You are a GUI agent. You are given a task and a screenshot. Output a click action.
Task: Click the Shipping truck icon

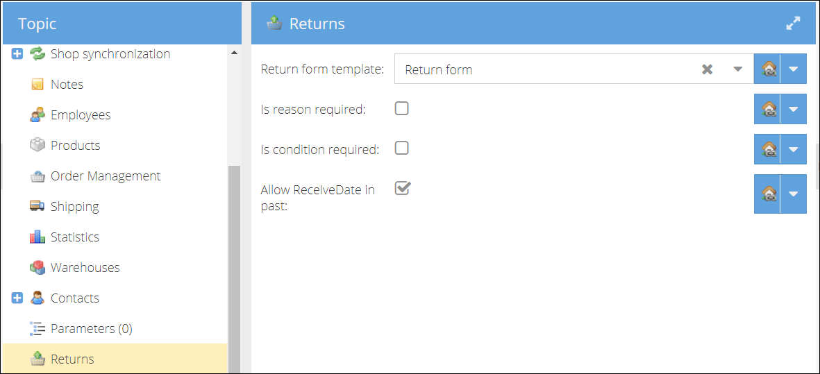[x=37, y=206]
